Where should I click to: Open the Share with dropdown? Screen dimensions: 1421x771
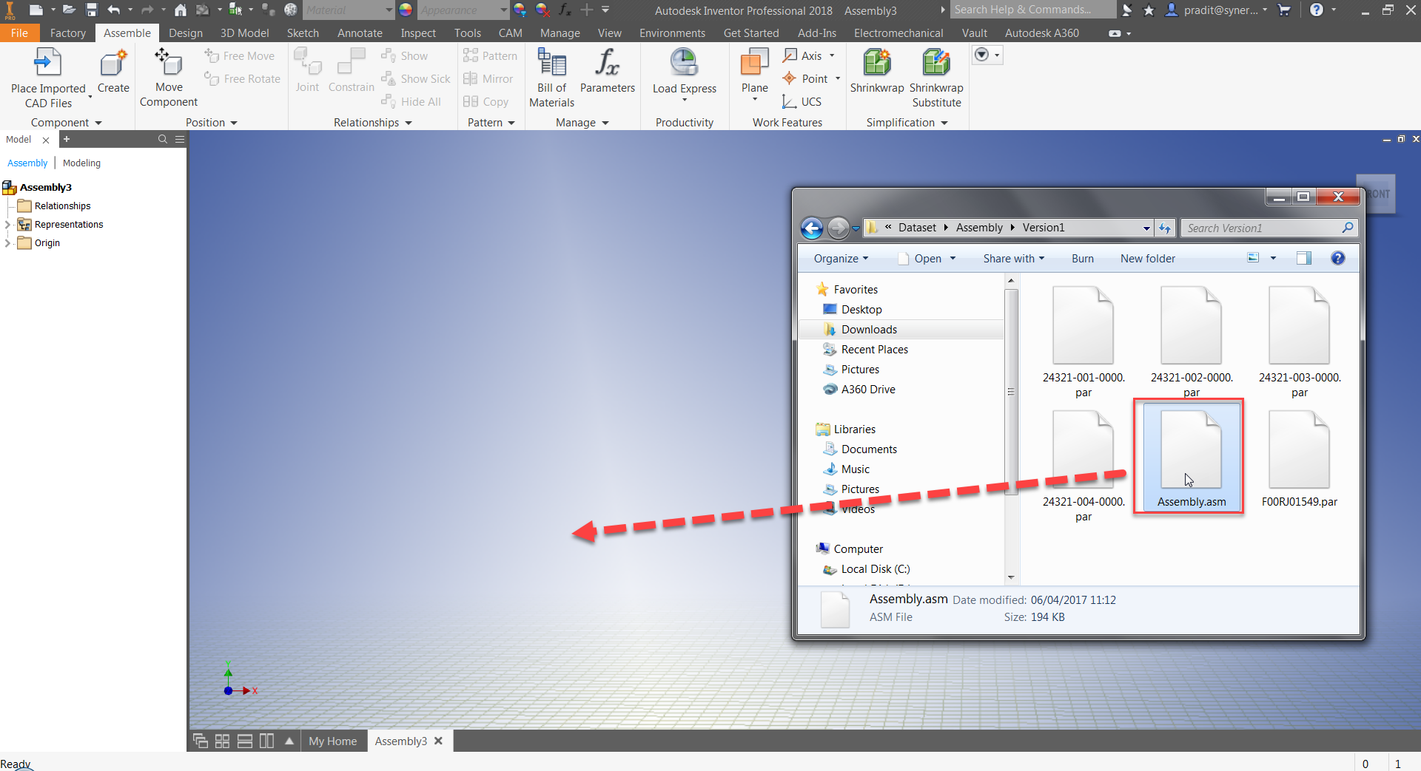pyautogui.click(x=1013, y=258)
